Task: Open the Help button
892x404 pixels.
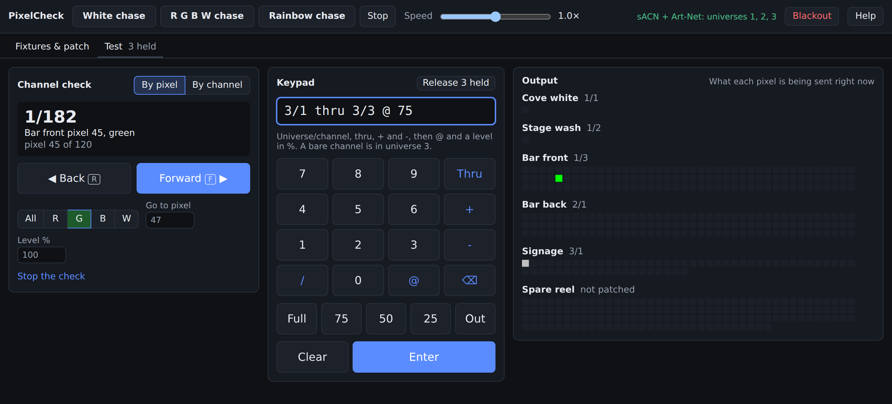Action: 866,16
